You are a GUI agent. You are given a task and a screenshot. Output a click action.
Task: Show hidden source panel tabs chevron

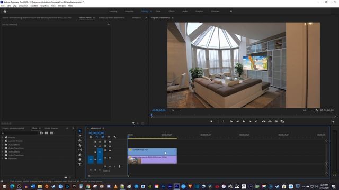(x=146, y=17)
